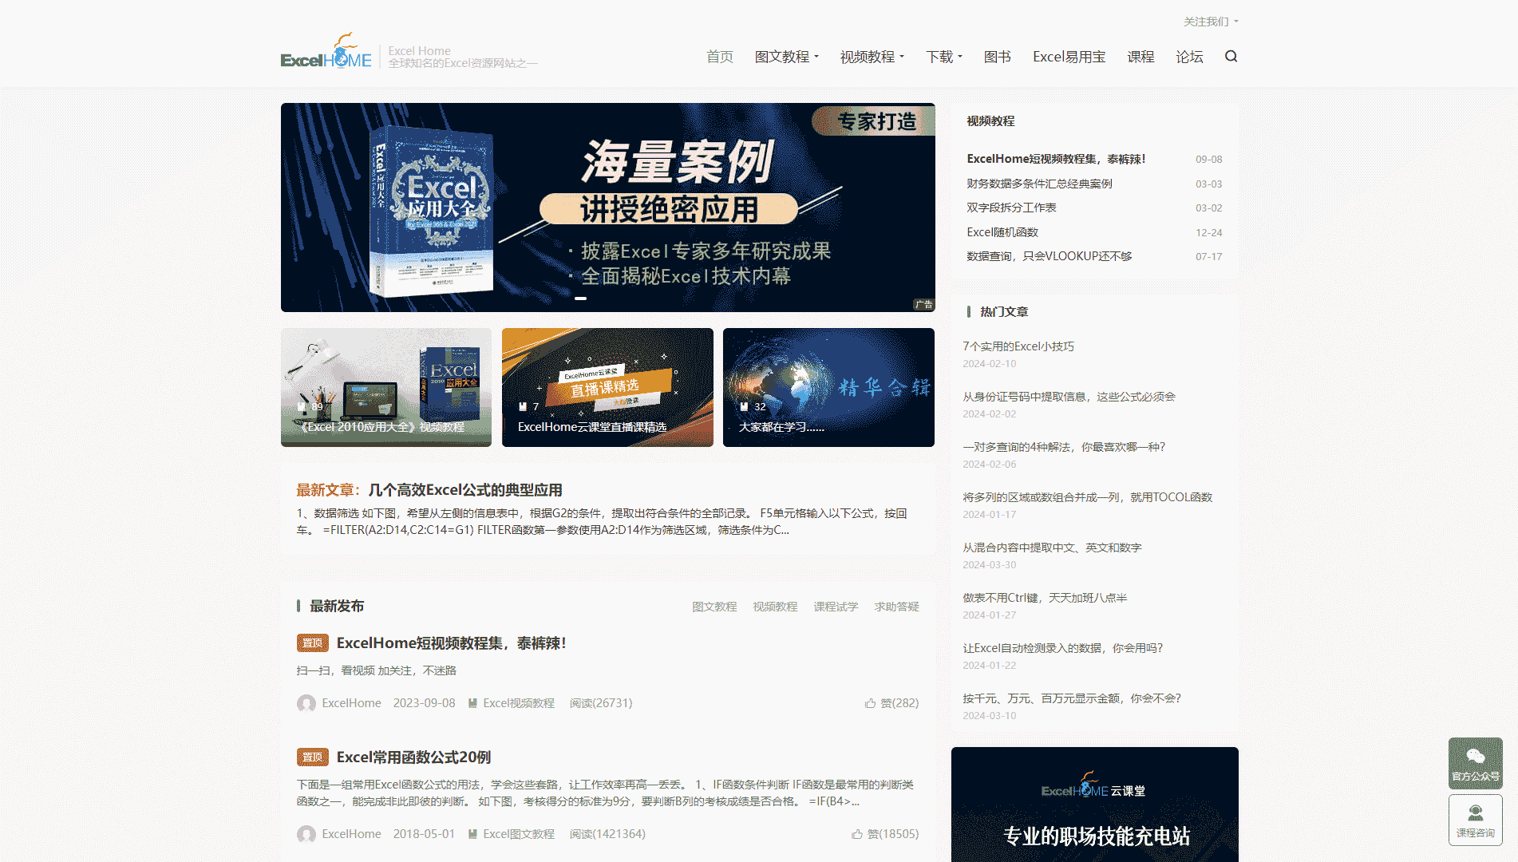Image resolution: width=1518 pixels, height=862 pixels.
Task: Open ExcelHome云课堂直播课精选 thumbnail
Action: pos(607,387)
